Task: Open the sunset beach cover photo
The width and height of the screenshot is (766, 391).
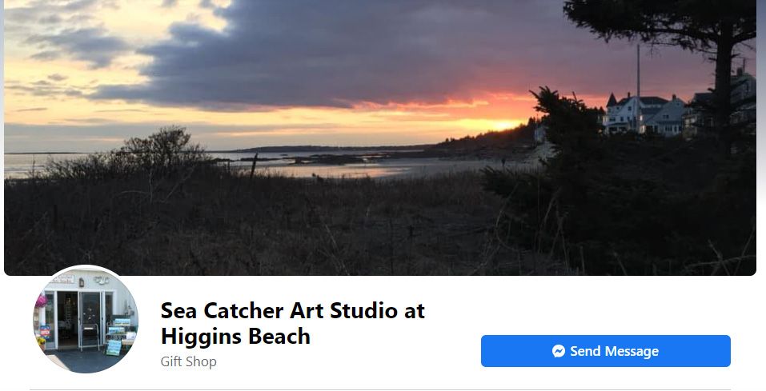Action: coord(380,138)
